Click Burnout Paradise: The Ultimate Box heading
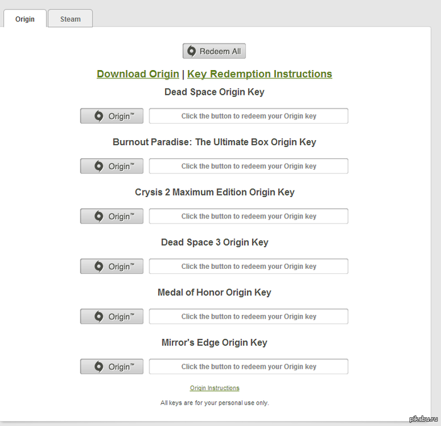Viewport: 441px width, 426px height. click(214, 142)
